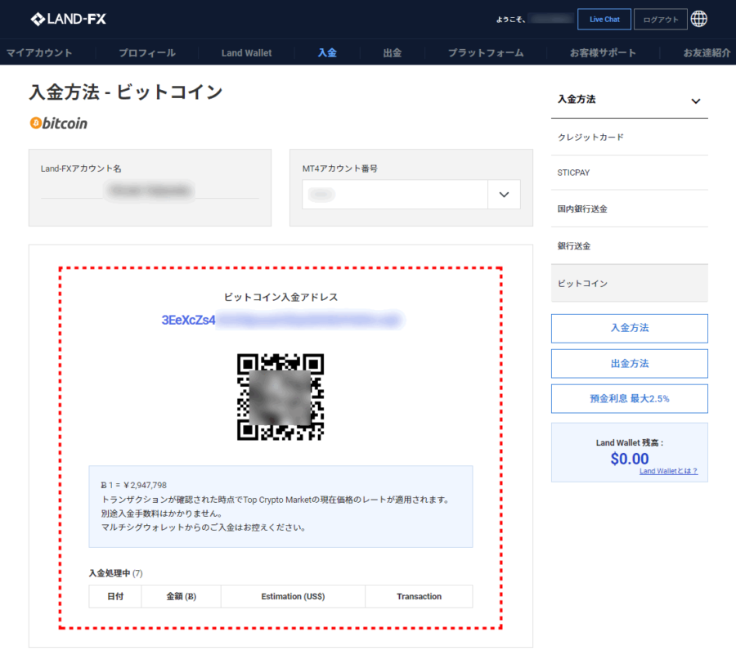Go to Land Wallet menu
Viewport: 736px width, 655px height.
[x=246, y=52]
